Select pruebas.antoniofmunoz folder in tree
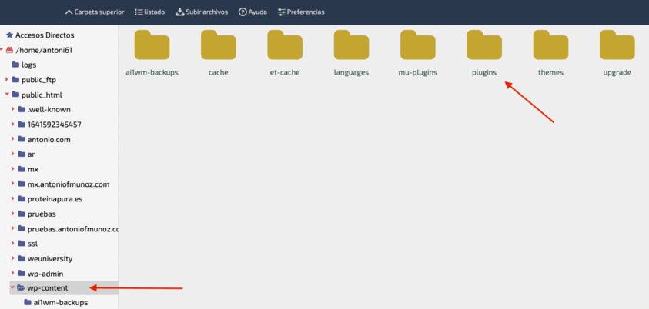The width and height of the screenshot is (649, 309). click(x=73, y=229)
